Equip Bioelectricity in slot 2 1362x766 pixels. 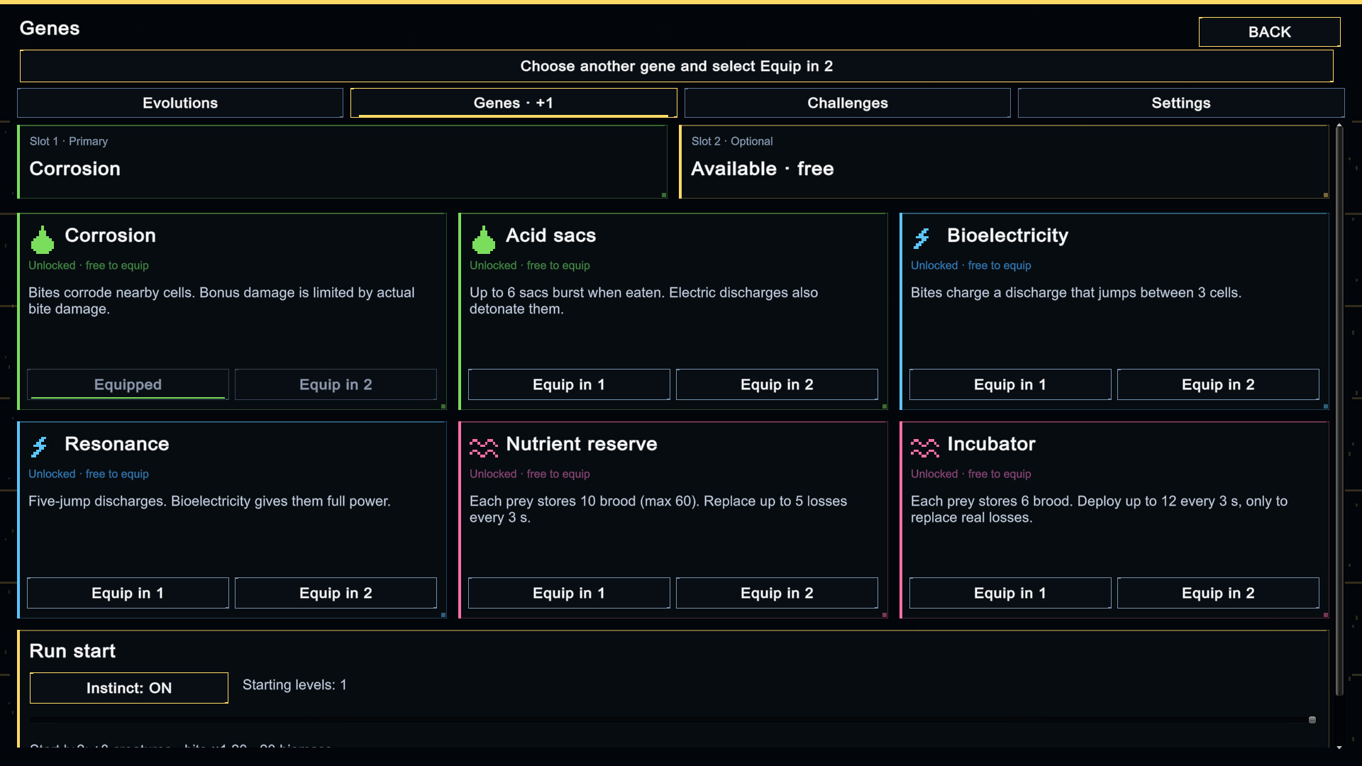[1218, 384]
